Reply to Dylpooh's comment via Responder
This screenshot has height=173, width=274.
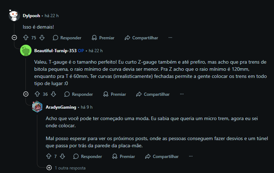pos(67,38)
